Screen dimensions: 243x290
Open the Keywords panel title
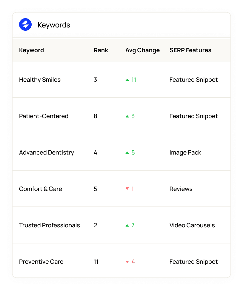pos(54,25)
